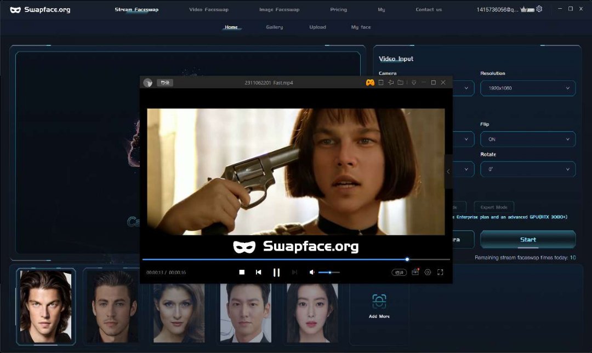Stop the video playback
The image size is (592, 353).
(x=242, y=272)
